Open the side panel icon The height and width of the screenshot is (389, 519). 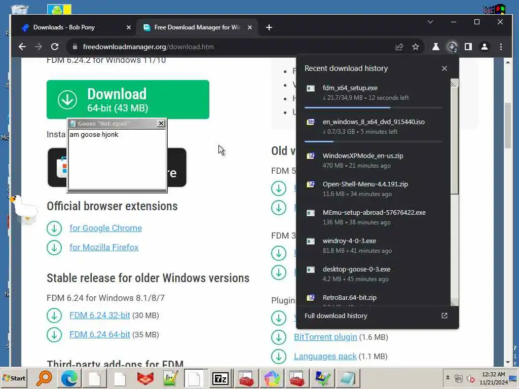click(x=468, y=47)
